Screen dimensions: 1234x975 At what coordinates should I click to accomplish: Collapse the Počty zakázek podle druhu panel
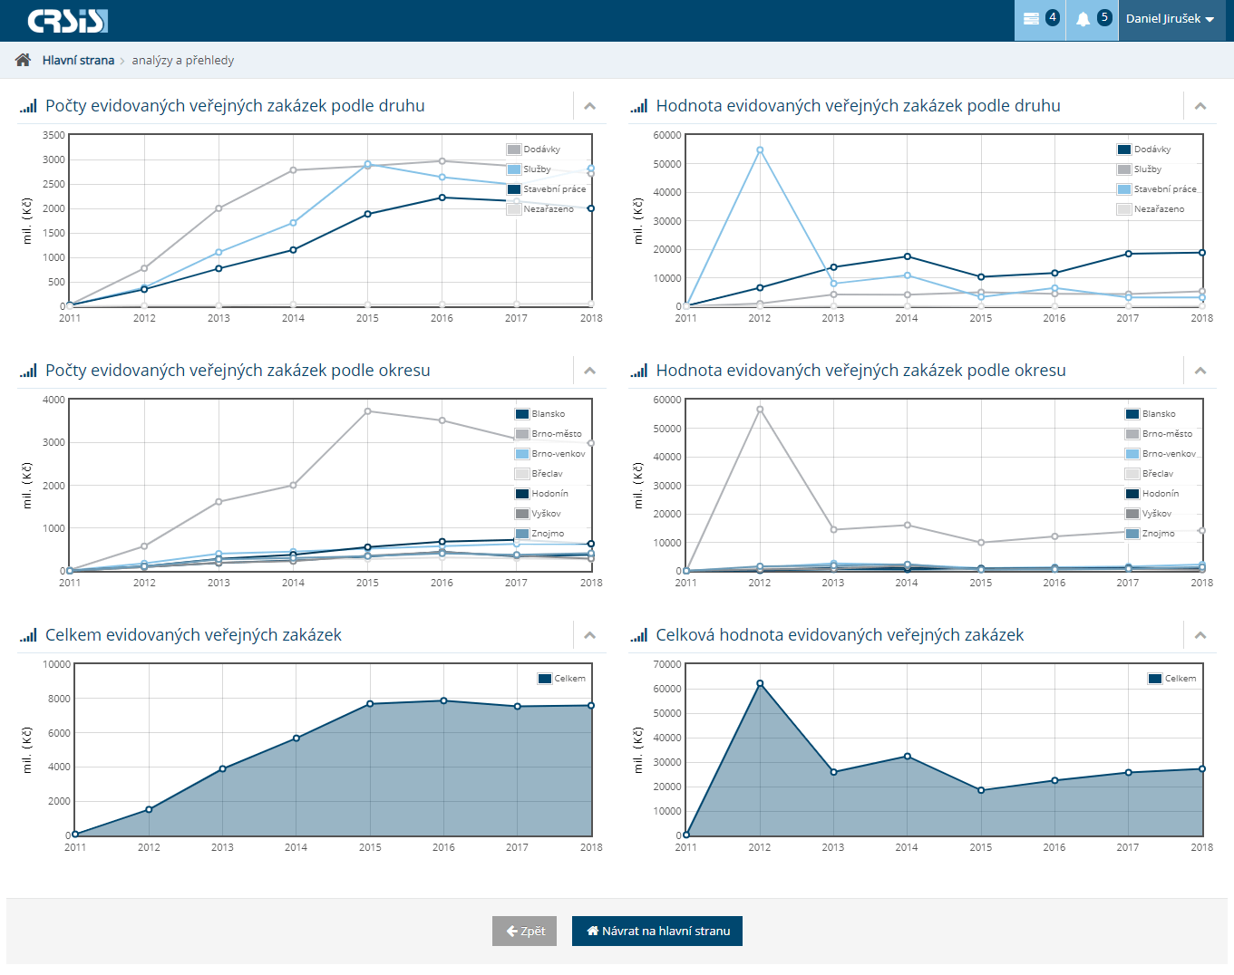pos(589,106)
